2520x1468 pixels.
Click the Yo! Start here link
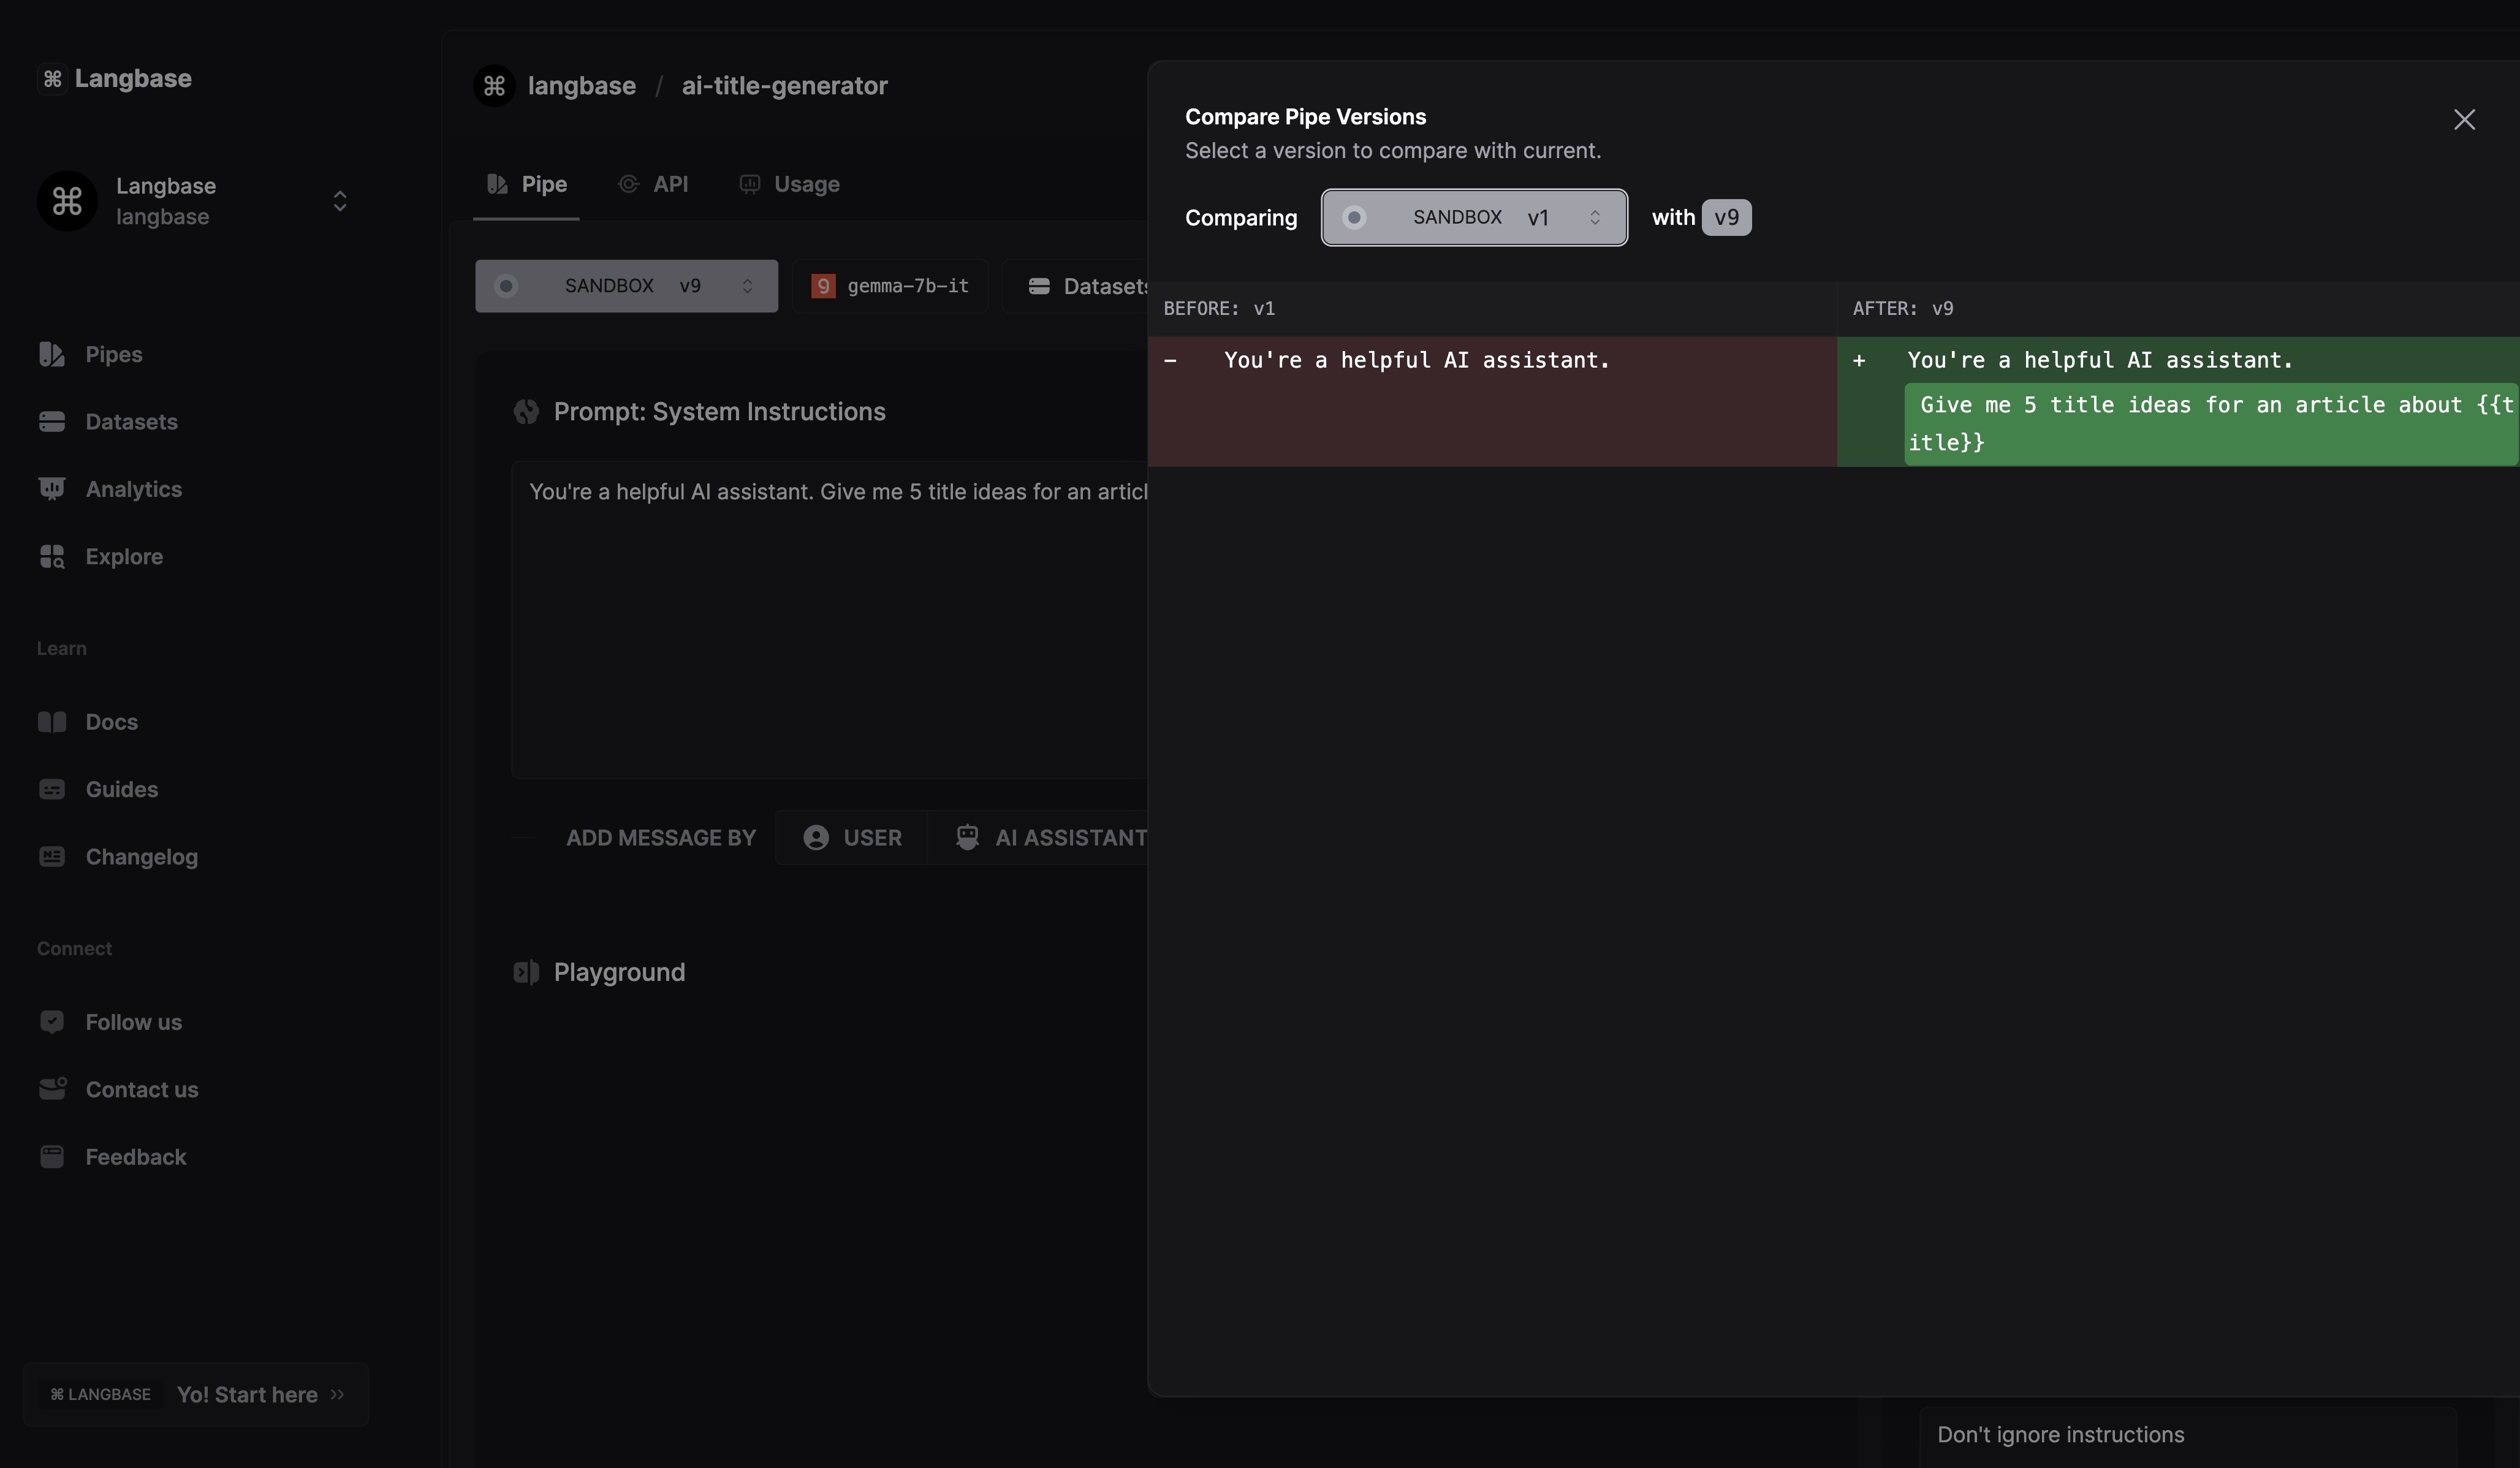pos(247,1394)
